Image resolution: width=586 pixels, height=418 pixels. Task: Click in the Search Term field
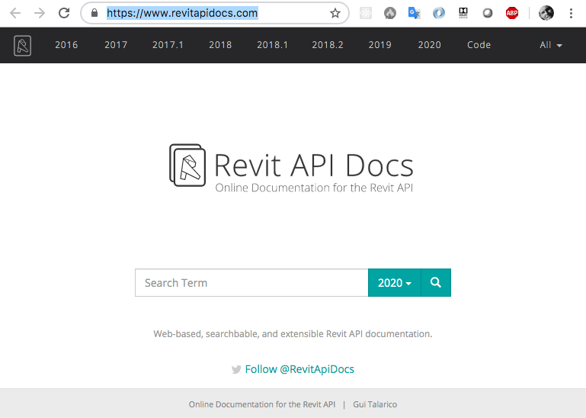pyautogui.click(x=251, y=282)
